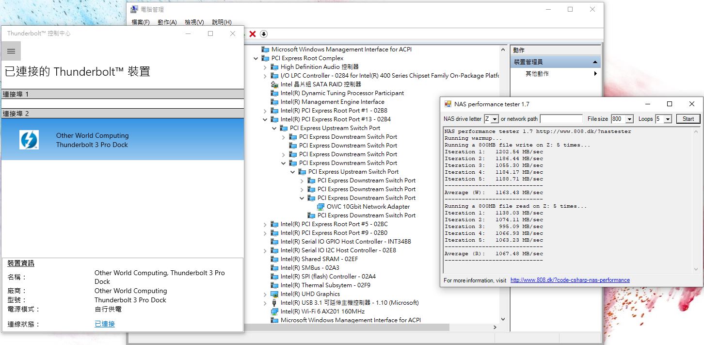Image resolution: width=704 pixels, height=345 pixels.
Task: Collapse the 裝置管理員 actions section
Action: (595, 62)
